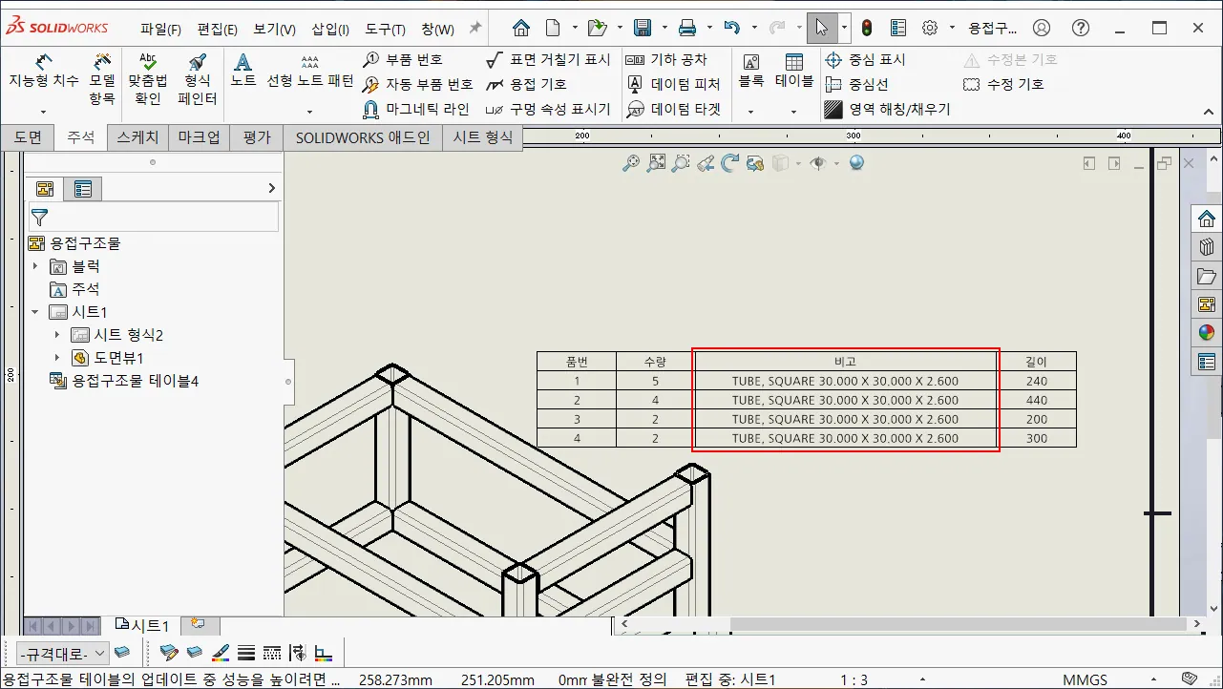Insert a Weld Symbol (용접 기호)
The image size is (1223, 689).
coord(527,84)
